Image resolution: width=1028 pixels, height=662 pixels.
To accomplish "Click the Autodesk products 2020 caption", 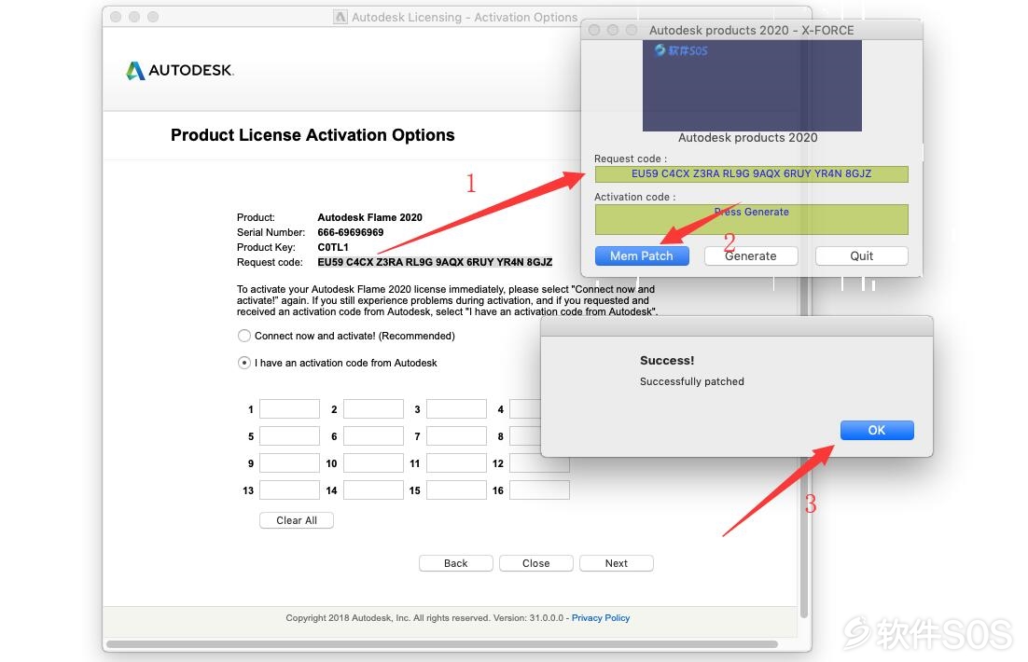I will [x=748, y=138].
